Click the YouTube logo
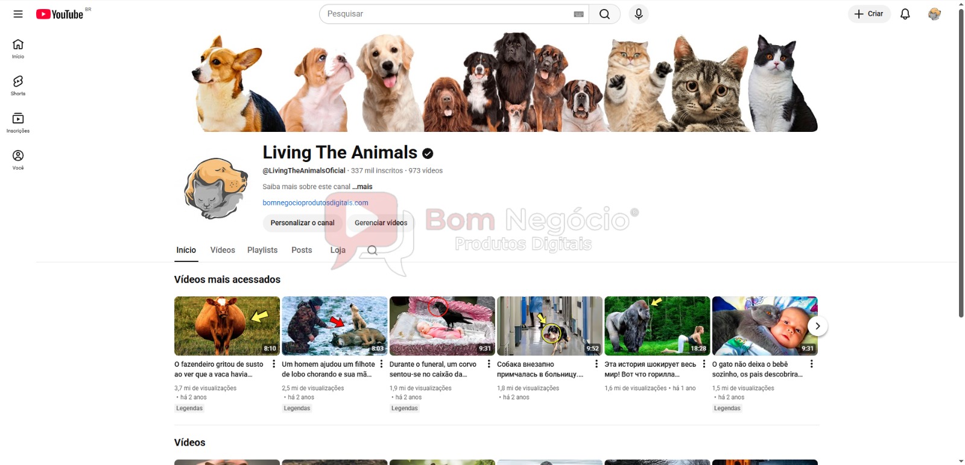 coord(60,14)
